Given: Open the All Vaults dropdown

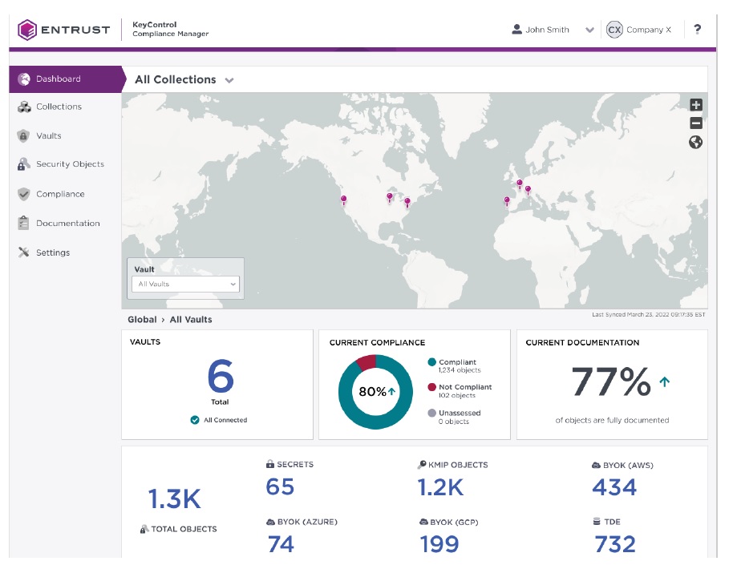Looking at the screenshot, I should click(185, 285).
